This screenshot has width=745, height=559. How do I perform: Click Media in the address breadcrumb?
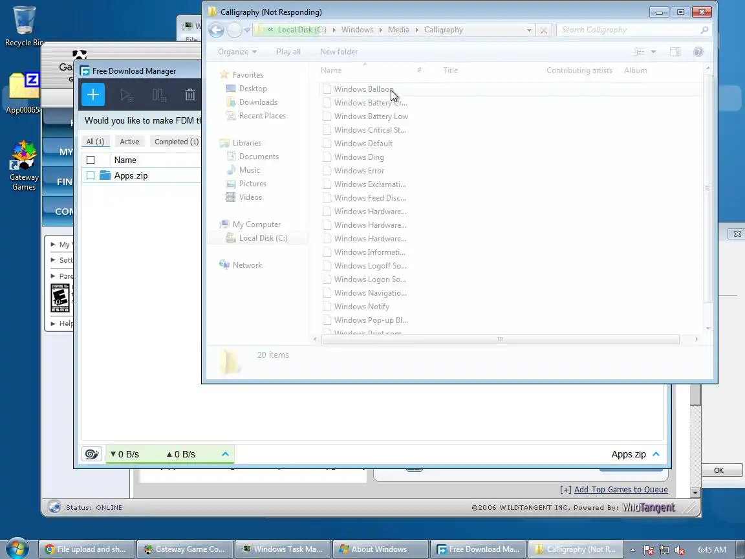click(x=398, y=30)
